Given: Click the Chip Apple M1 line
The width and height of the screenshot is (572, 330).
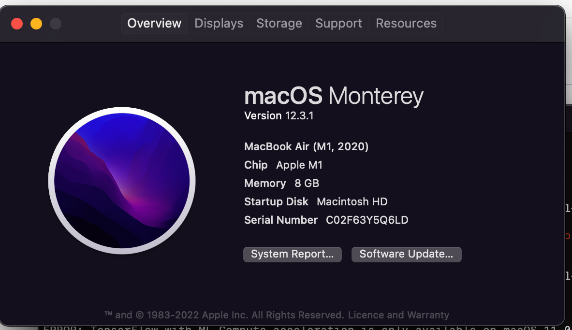Looking at the screenshot, I should coord(283,165).
